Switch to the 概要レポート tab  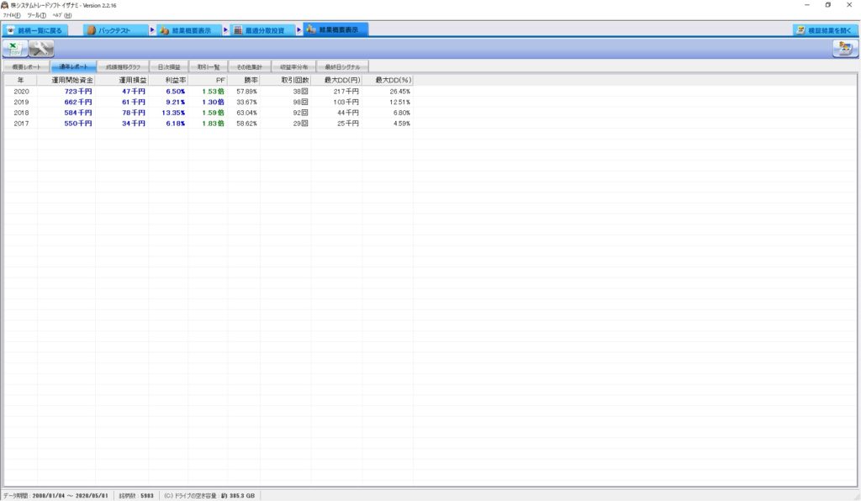click(25, 66)
